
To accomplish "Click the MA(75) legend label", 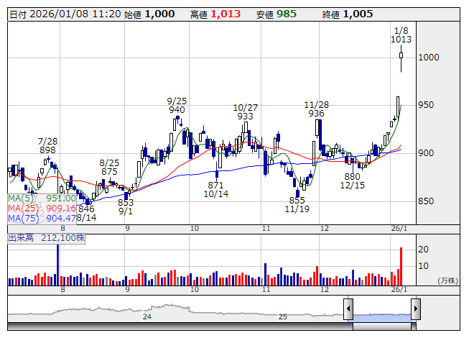I will (23, 218).
